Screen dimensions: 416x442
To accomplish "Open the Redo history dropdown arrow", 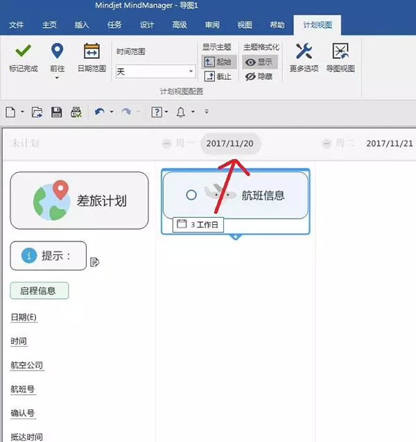I will click(138, 112).
